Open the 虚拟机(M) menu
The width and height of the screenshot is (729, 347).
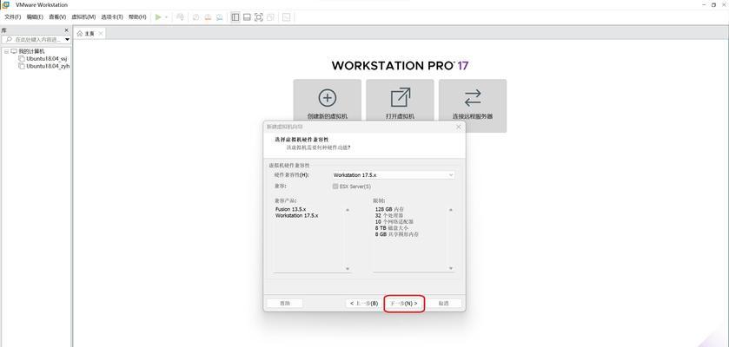coord(83,17)
